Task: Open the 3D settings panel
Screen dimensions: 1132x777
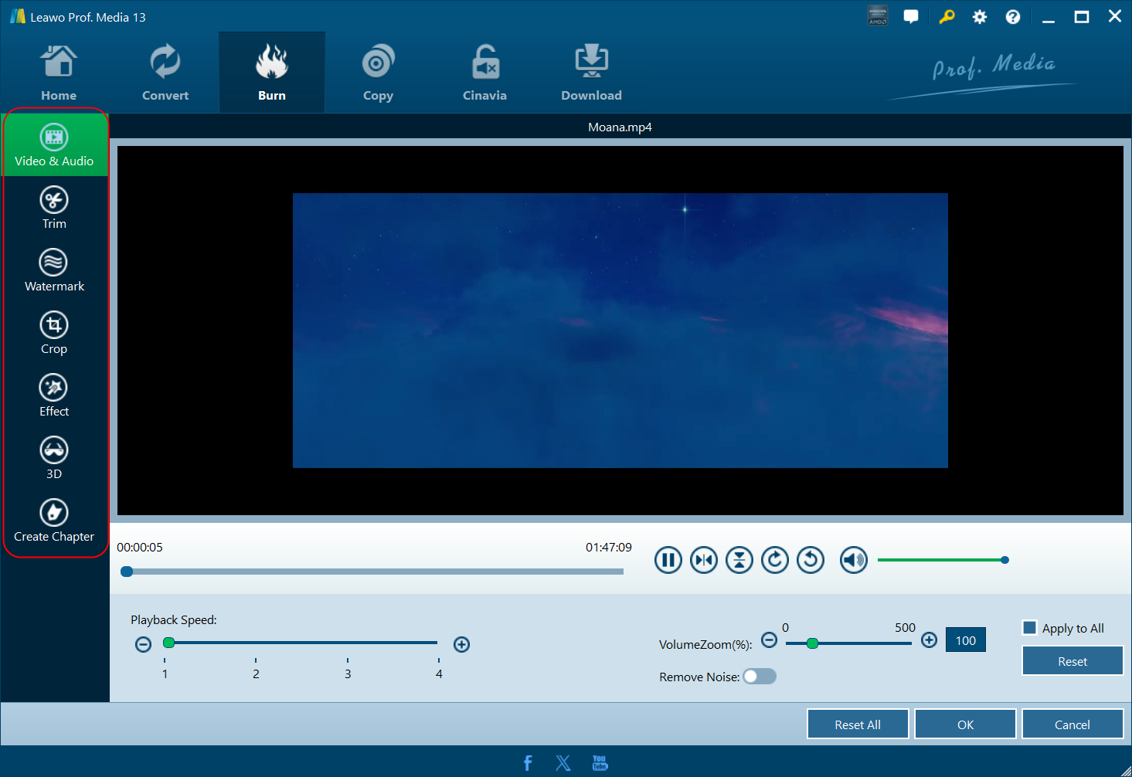Action: pyautogui.click(x=54, y=458)
